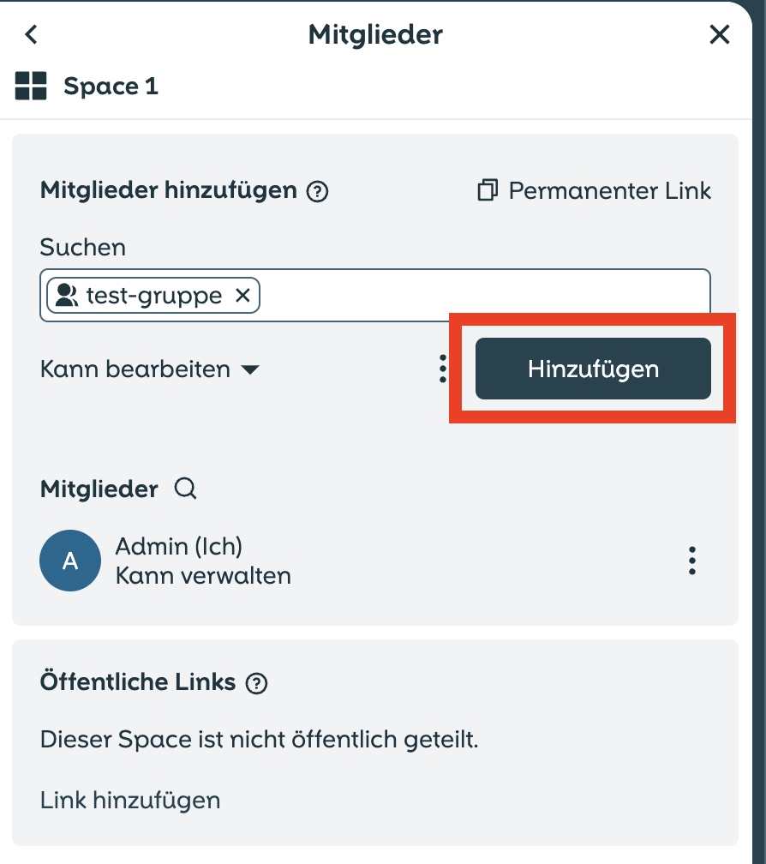Search members with the magnifier icon
The width and height of the screenshot is (766, 864).
(x=186, y=489)
